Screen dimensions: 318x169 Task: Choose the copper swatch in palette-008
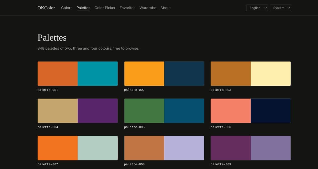click(144, 148)
